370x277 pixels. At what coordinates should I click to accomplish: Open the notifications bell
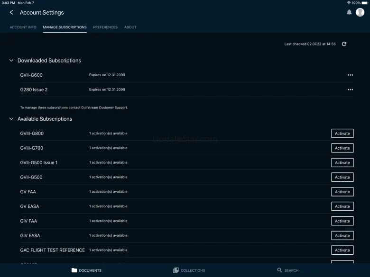(349, 12)
